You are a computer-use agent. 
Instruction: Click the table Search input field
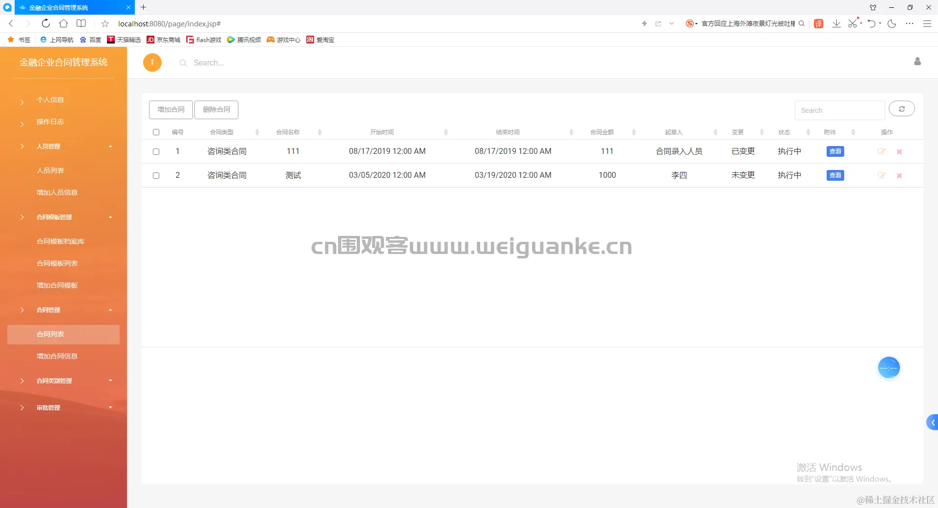[x=840, y=110]
